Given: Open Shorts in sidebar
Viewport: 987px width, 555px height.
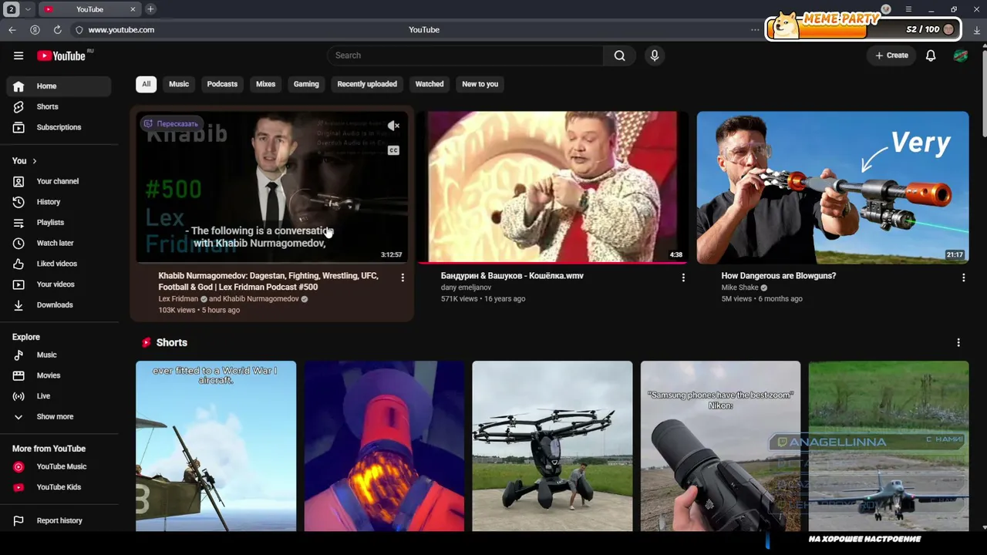Looking at the screenshot, I should click(59, 106).
